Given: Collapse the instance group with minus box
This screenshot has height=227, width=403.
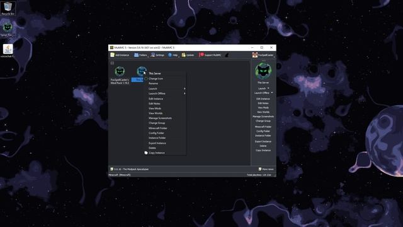Looking at the screenshot, I should tap(112, 63).
